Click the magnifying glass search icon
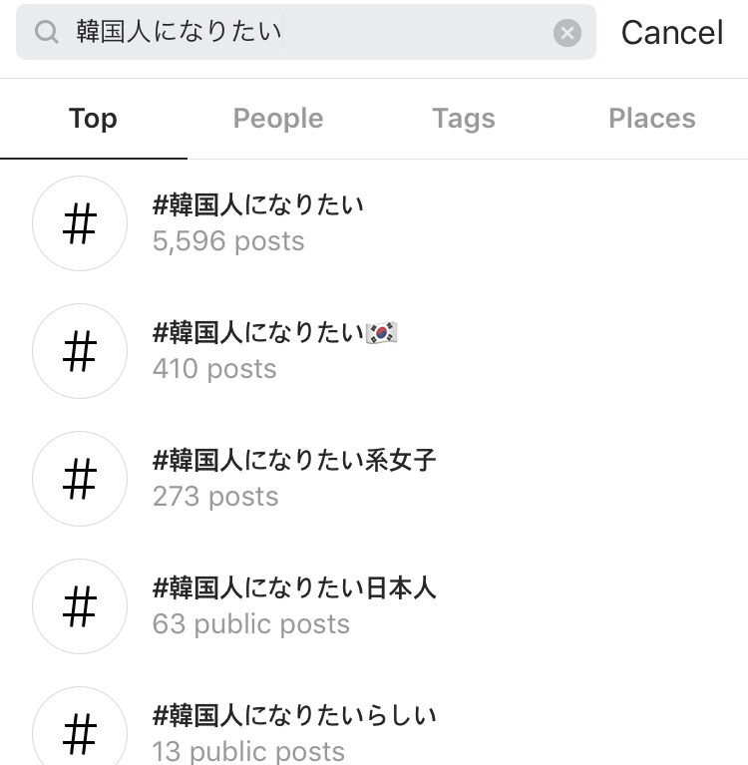748x765 pixels. [x=46, y=32]
